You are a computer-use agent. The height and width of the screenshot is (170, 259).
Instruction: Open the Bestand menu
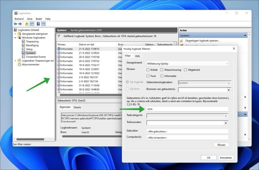coord(19,19)
